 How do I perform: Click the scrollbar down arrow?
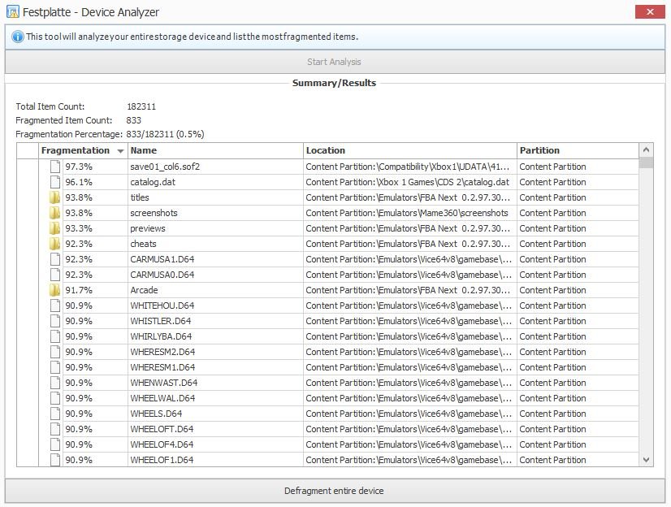[646, 460]
